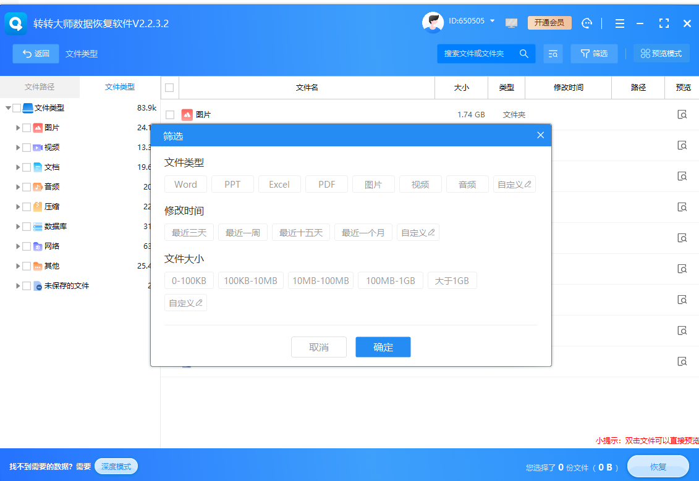This screenshot has width=699, height=481.
Task: Click the 深度模式 link at bottom left
Action: (116, 466)
